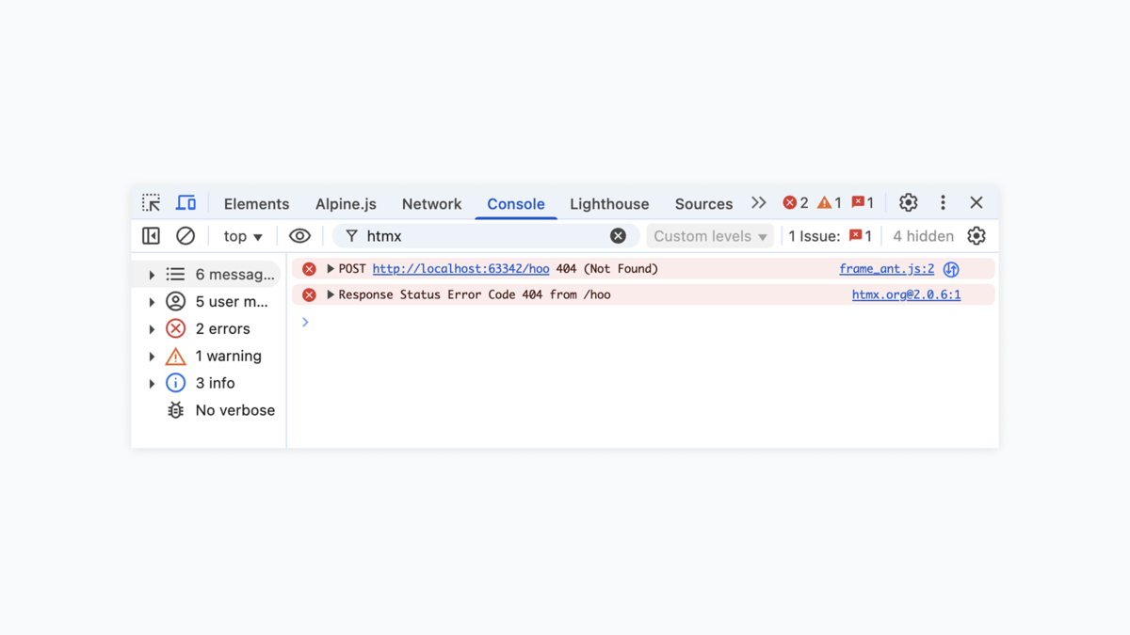Expand the POST 404 error message
1130x635 pixels.
331,269
